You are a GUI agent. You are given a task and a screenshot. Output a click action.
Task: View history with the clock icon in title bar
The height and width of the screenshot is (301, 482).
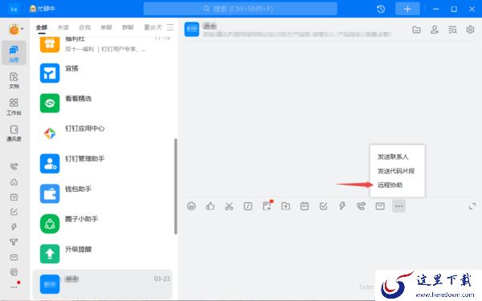pyautogui.click(x=381, y=9)
